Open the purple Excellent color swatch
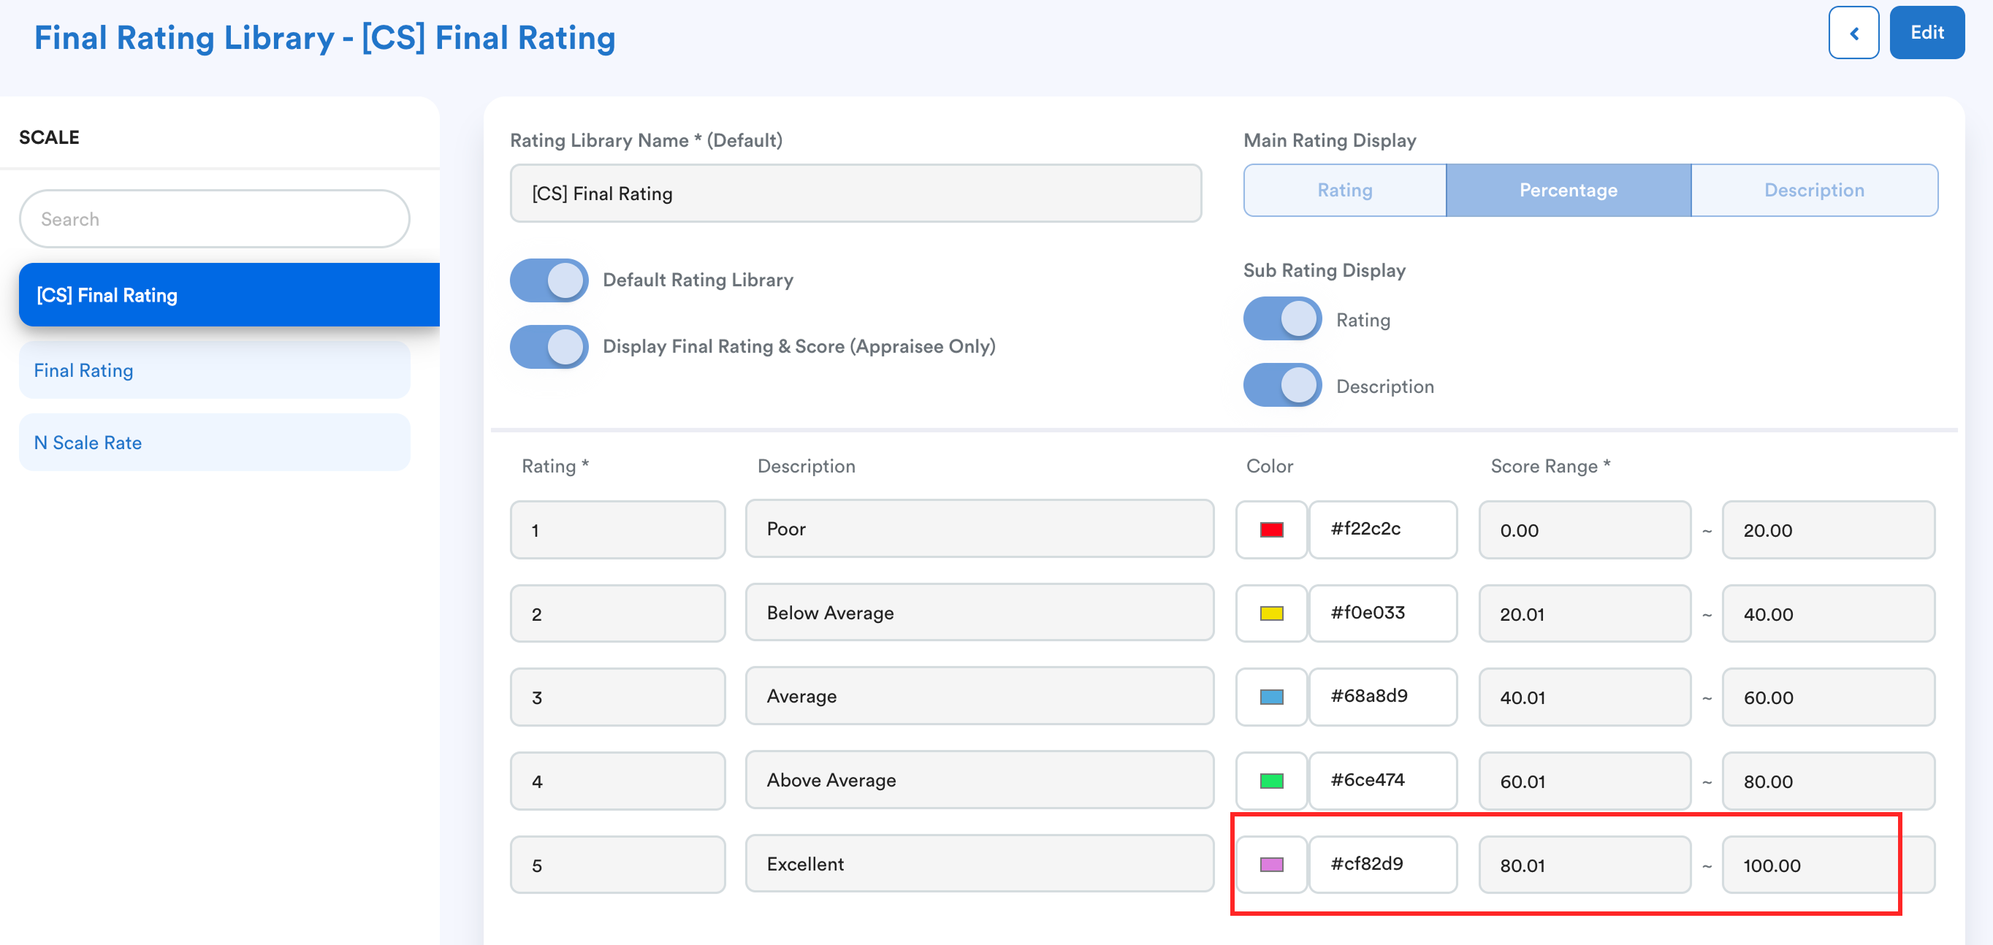The width and height of the screenshot is (1993, 945). 1271,865
